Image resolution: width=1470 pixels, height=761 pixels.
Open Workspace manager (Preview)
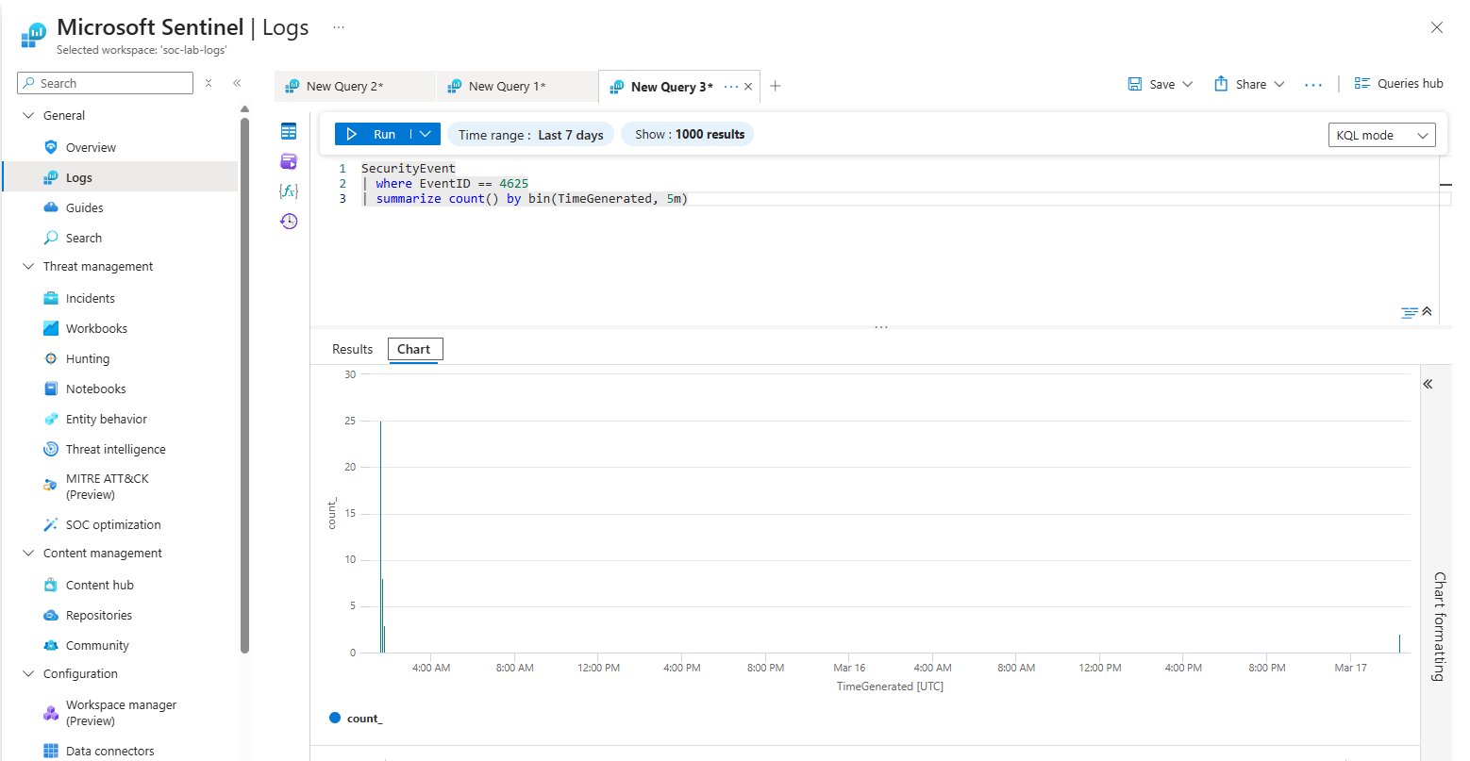121,713
